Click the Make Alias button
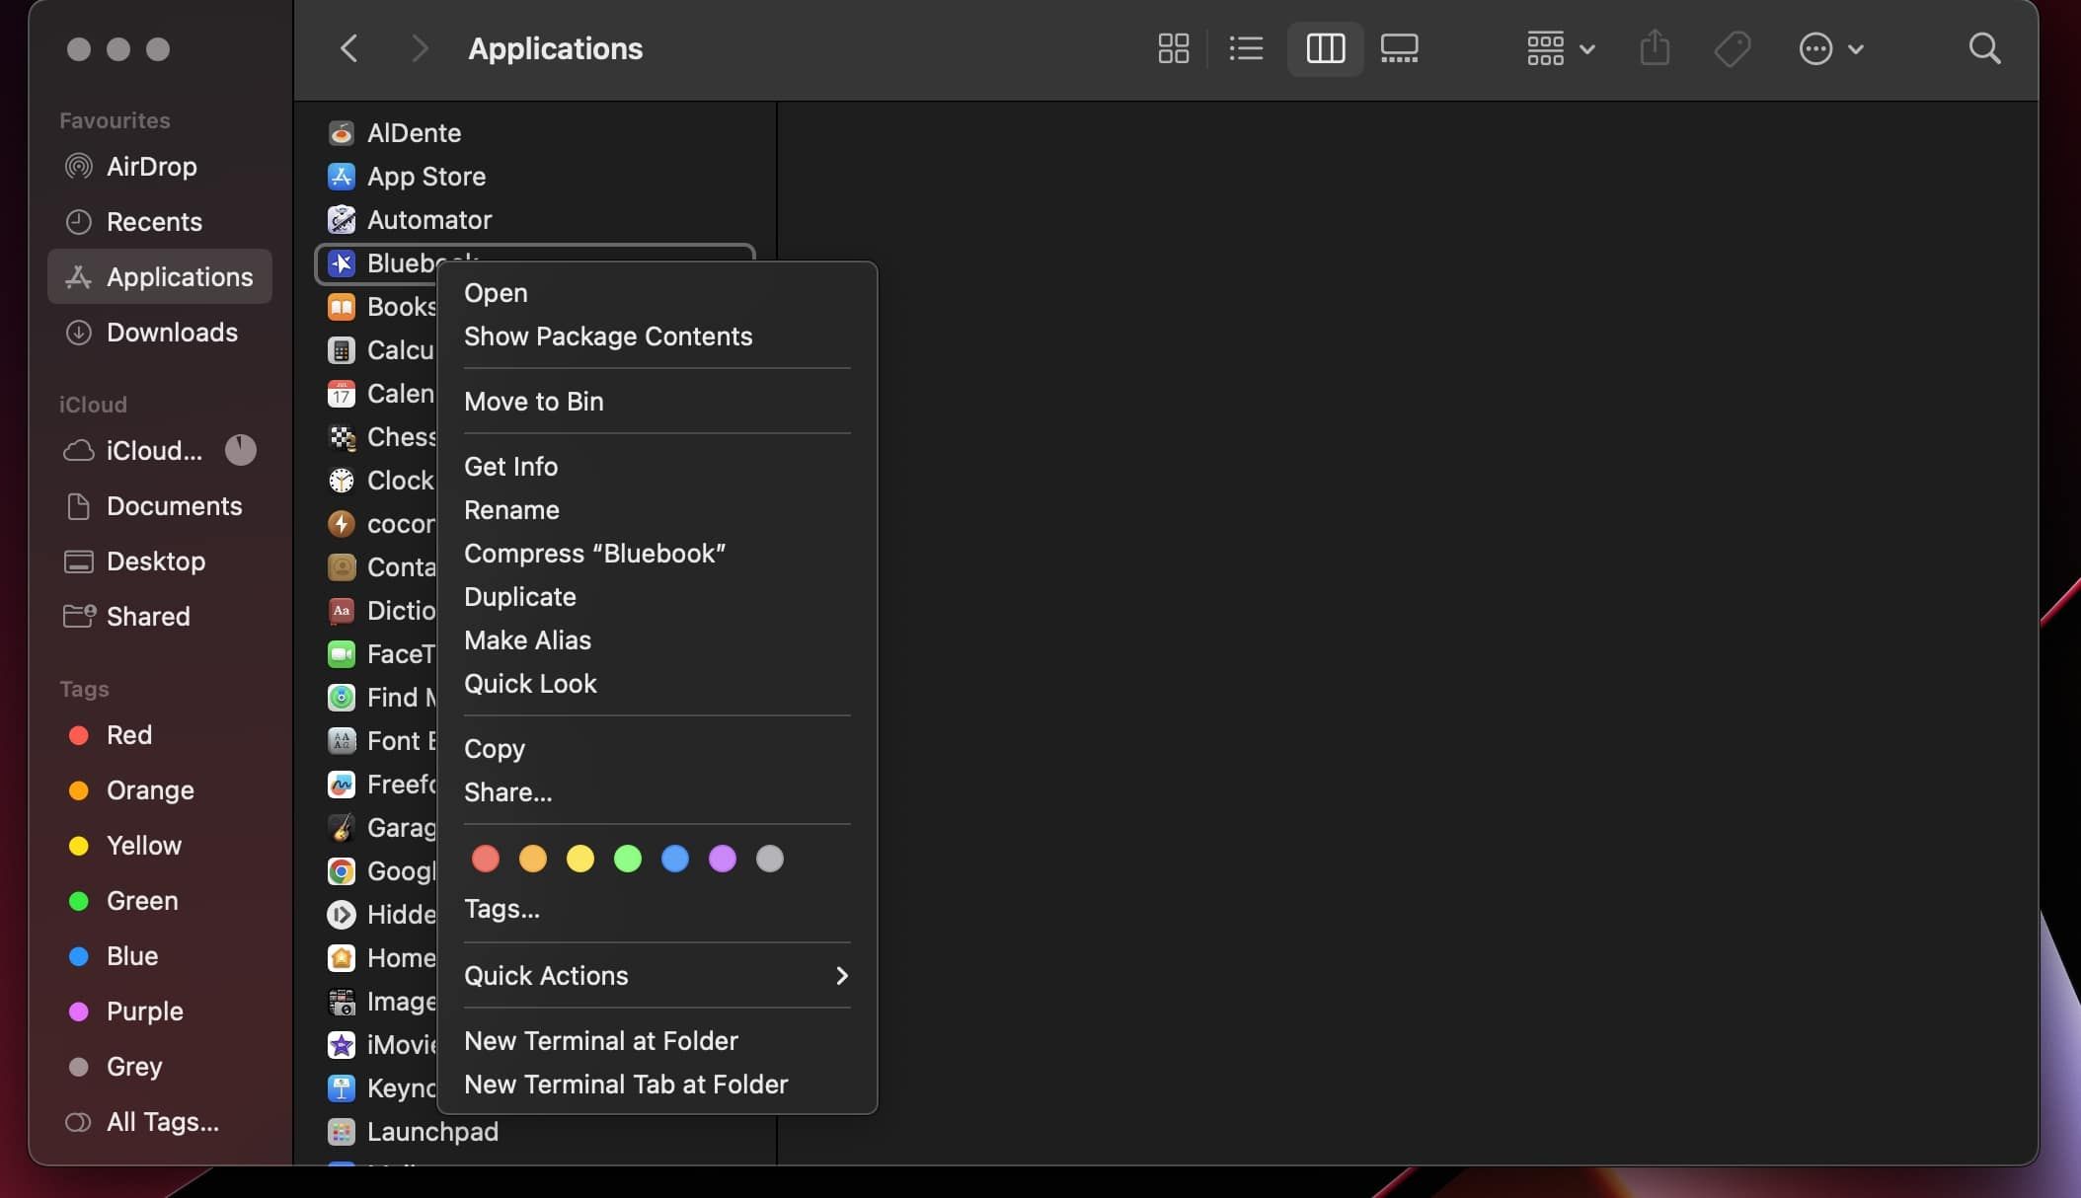2081x1198 pixels. [x=526, y=641]
